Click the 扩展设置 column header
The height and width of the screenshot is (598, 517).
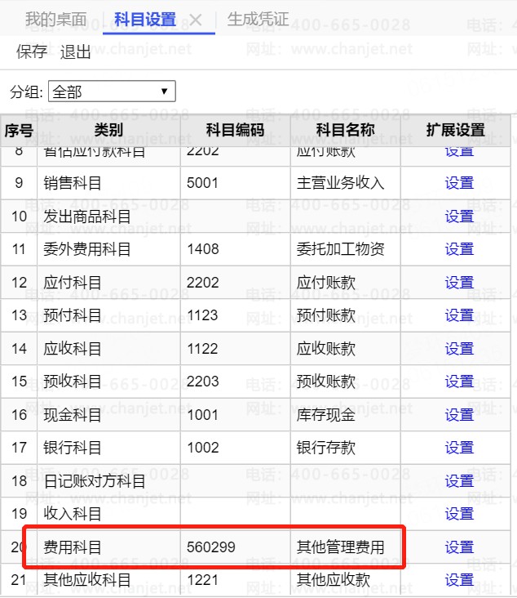tap(455, 130)
